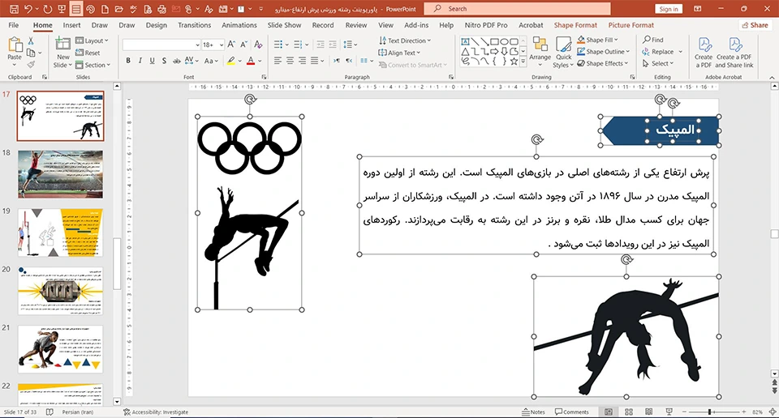Open the font name combo box
Screen dimensions: 779x418
coord(161,45)
